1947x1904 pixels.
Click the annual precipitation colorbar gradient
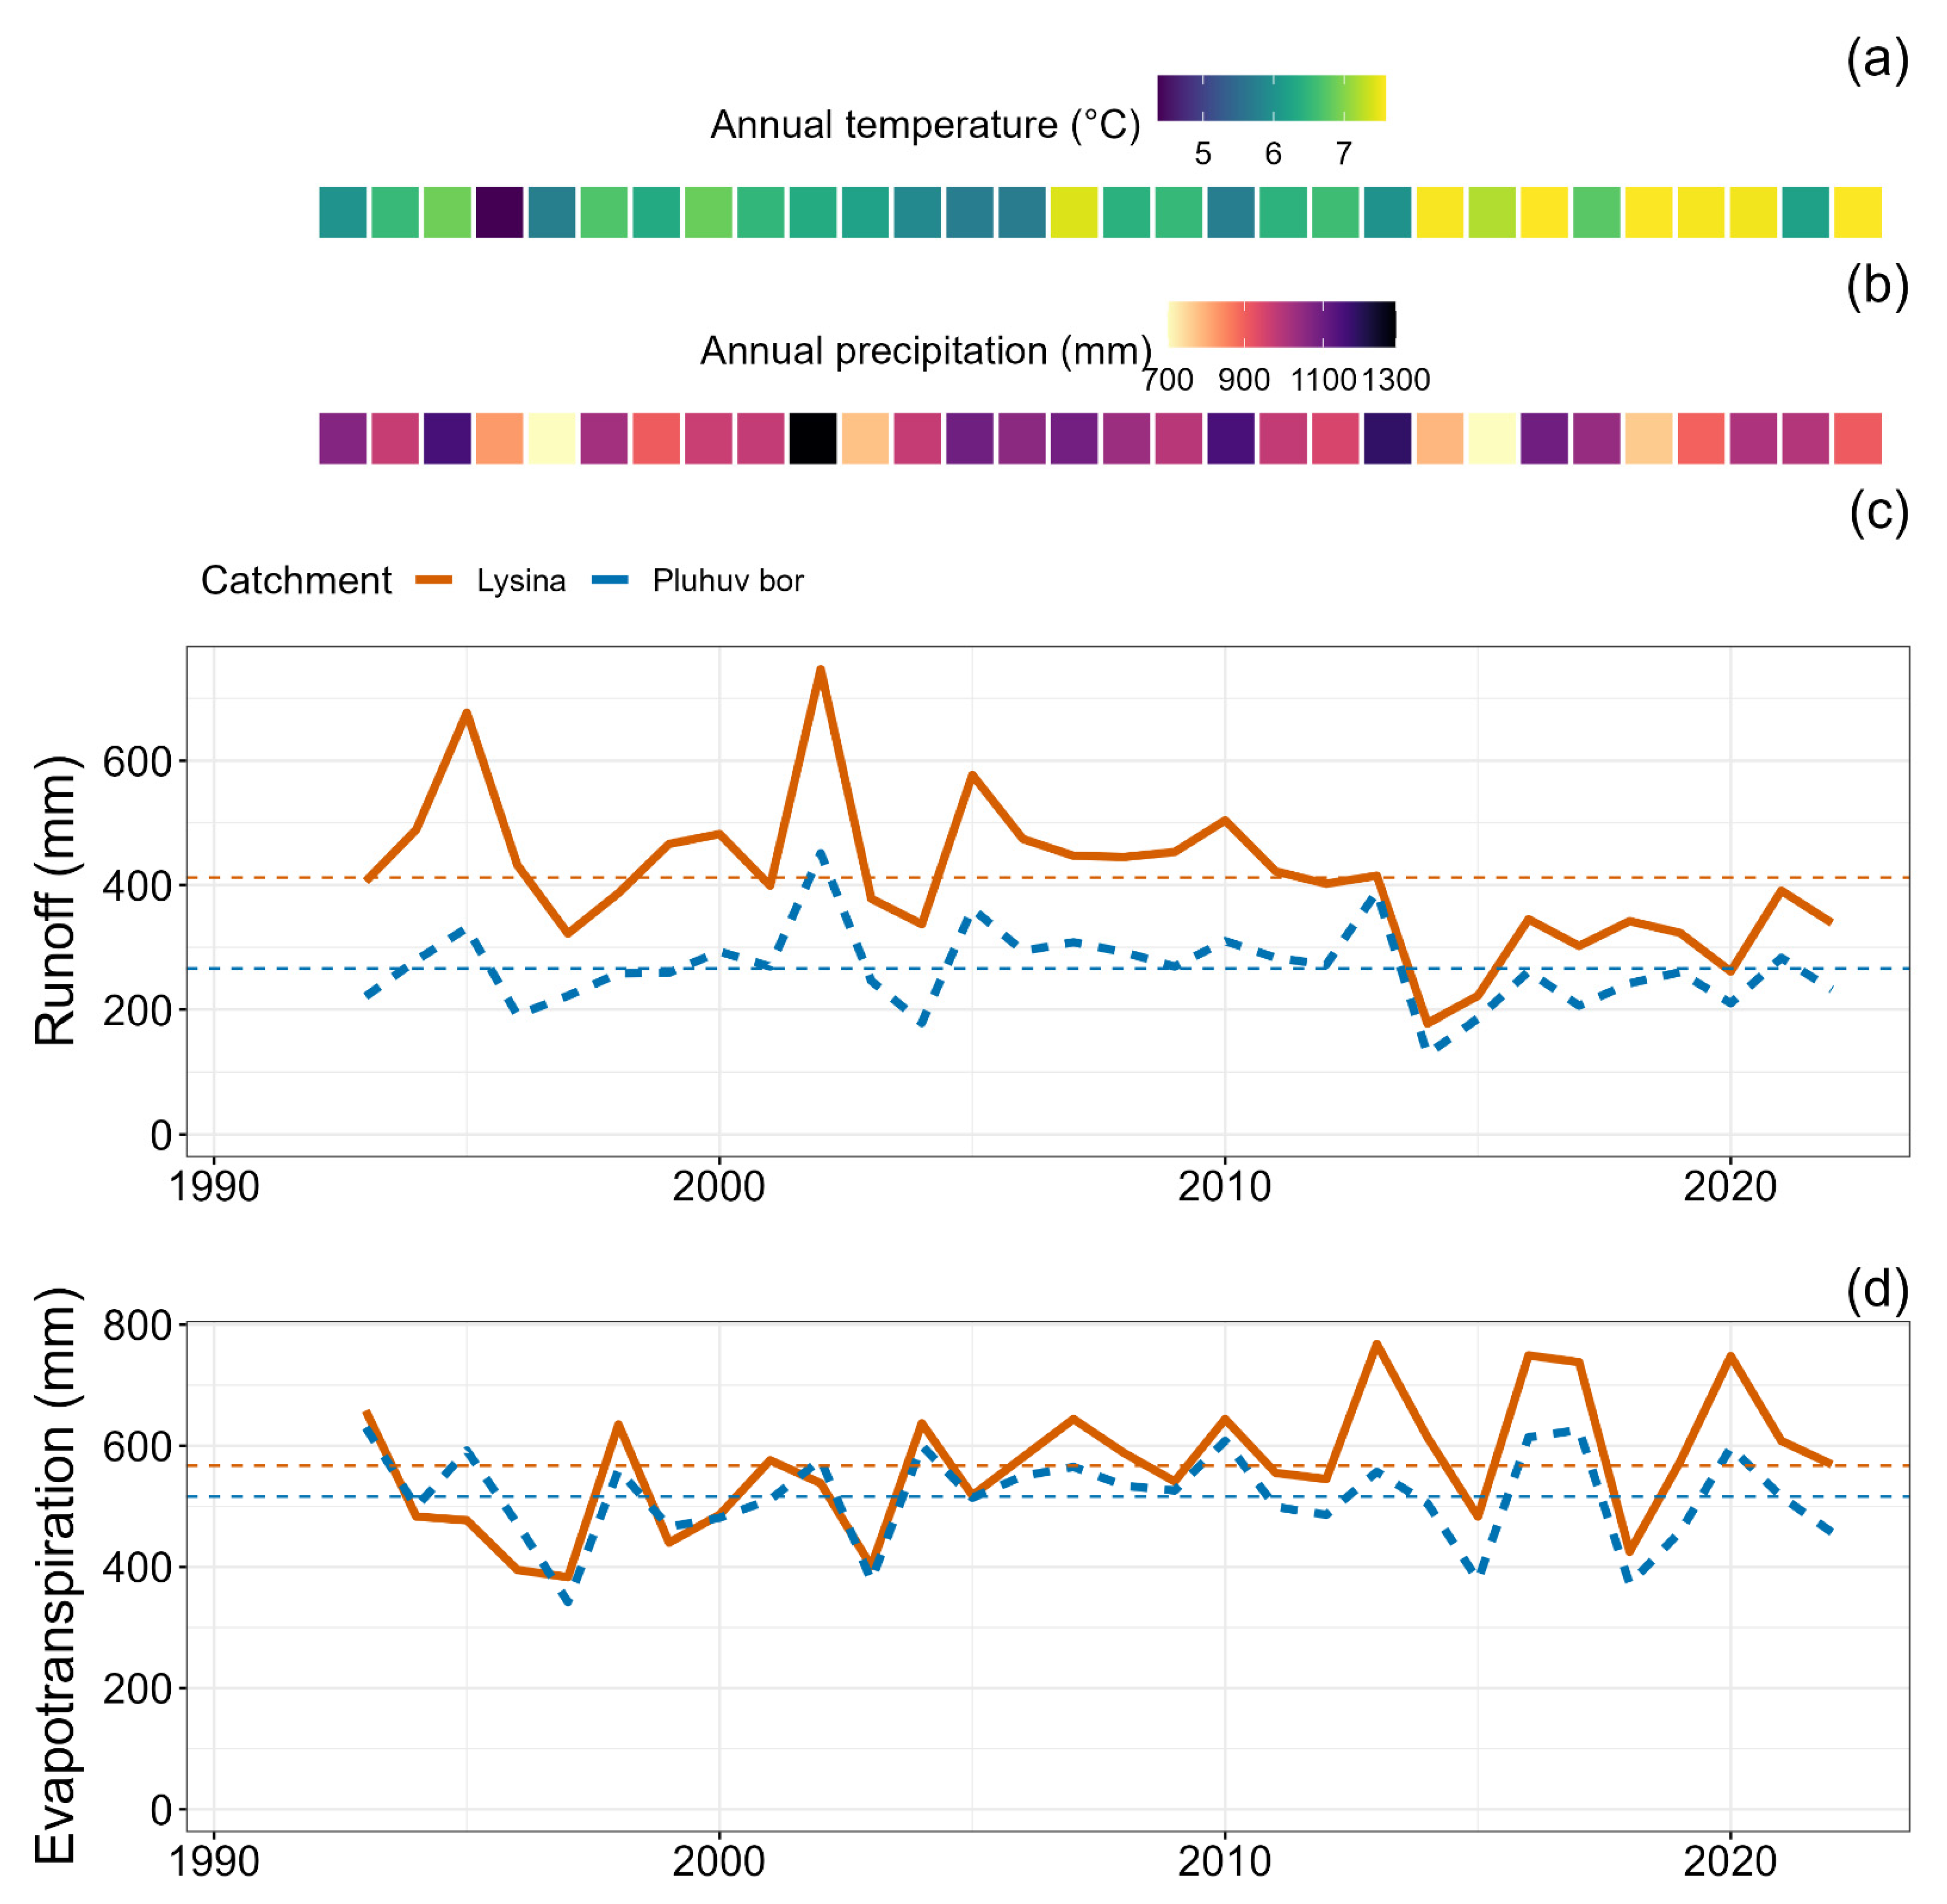pyautogui.click(x=1281, y=324)
